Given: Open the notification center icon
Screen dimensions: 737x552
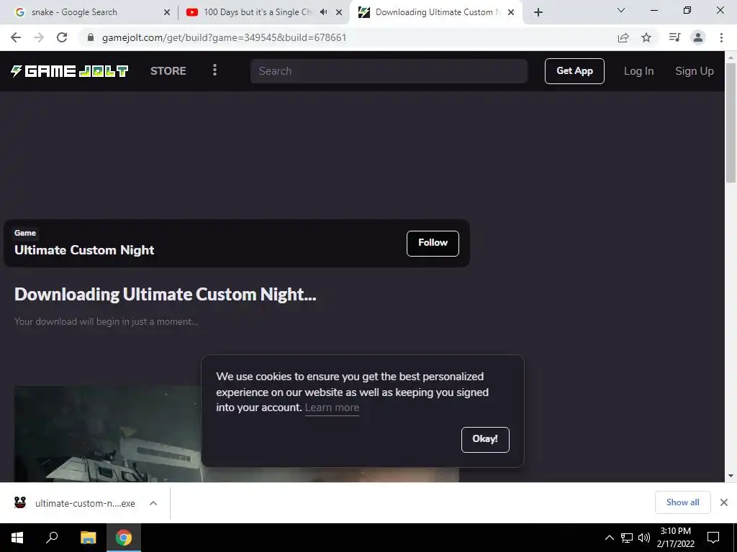Looking at the screenshot, I should [713, 538].
